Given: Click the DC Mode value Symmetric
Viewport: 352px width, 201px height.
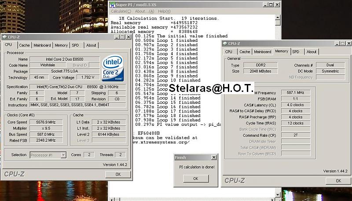Looking at the screenshot, I should 330,71.
